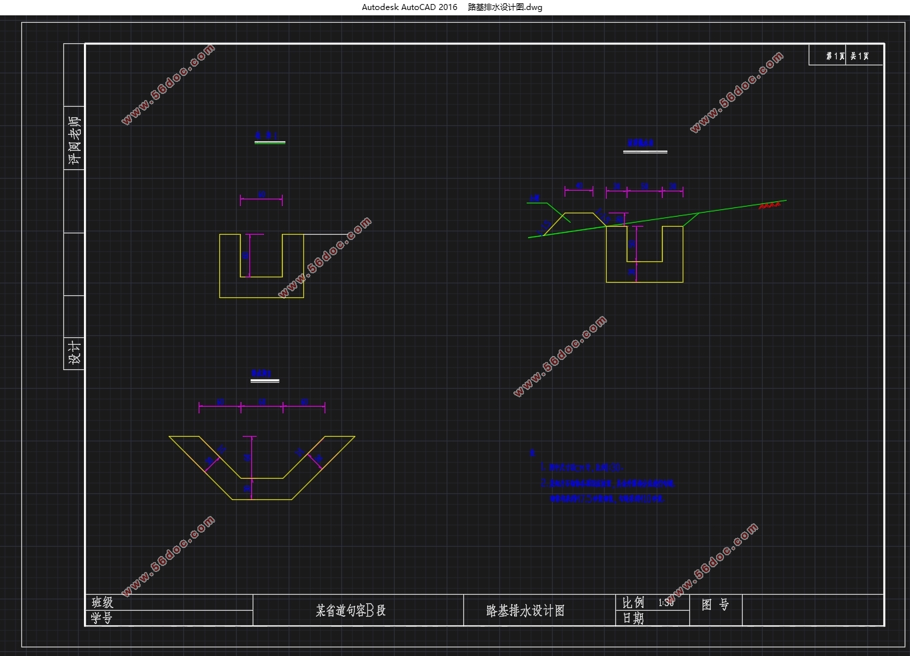Click the 路基排水设计图.dwg file name in title bar
The height and width of the screenshot is (656, 910).
505,7
